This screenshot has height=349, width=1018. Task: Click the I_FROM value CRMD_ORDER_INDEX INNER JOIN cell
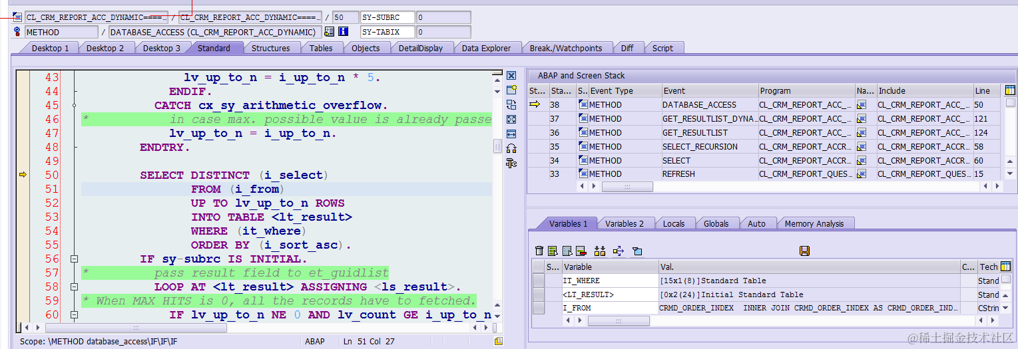click(x=810, y=308)
